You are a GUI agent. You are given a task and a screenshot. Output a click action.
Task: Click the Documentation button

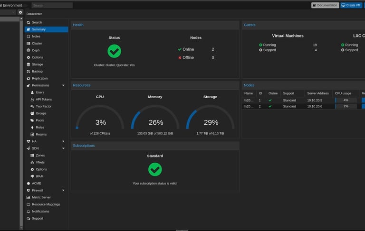point(325,5)
